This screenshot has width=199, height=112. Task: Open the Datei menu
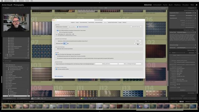coord(16,1)
